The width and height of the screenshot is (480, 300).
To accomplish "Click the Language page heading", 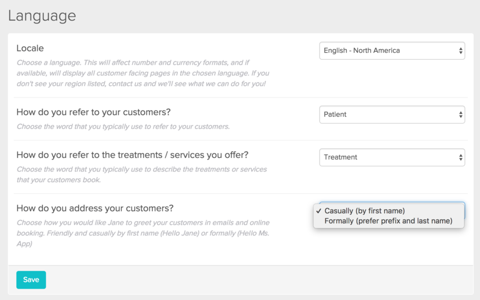I will click(x=42, y=16).
